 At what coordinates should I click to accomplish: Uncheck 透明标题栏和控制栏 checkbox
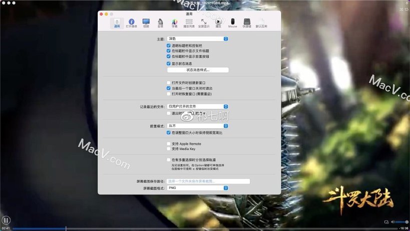(x=168, y=46)
